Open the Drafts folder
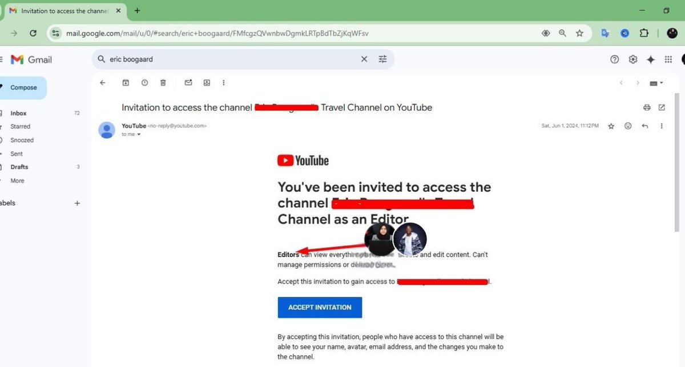685x367 pixels. (19, 167)
